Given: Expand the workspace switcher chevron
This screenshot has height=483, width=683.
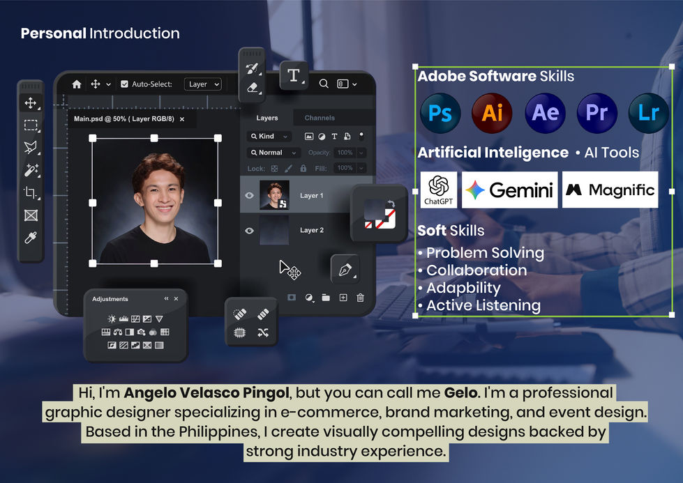Looking at the screenshot, I should (354, 84).
